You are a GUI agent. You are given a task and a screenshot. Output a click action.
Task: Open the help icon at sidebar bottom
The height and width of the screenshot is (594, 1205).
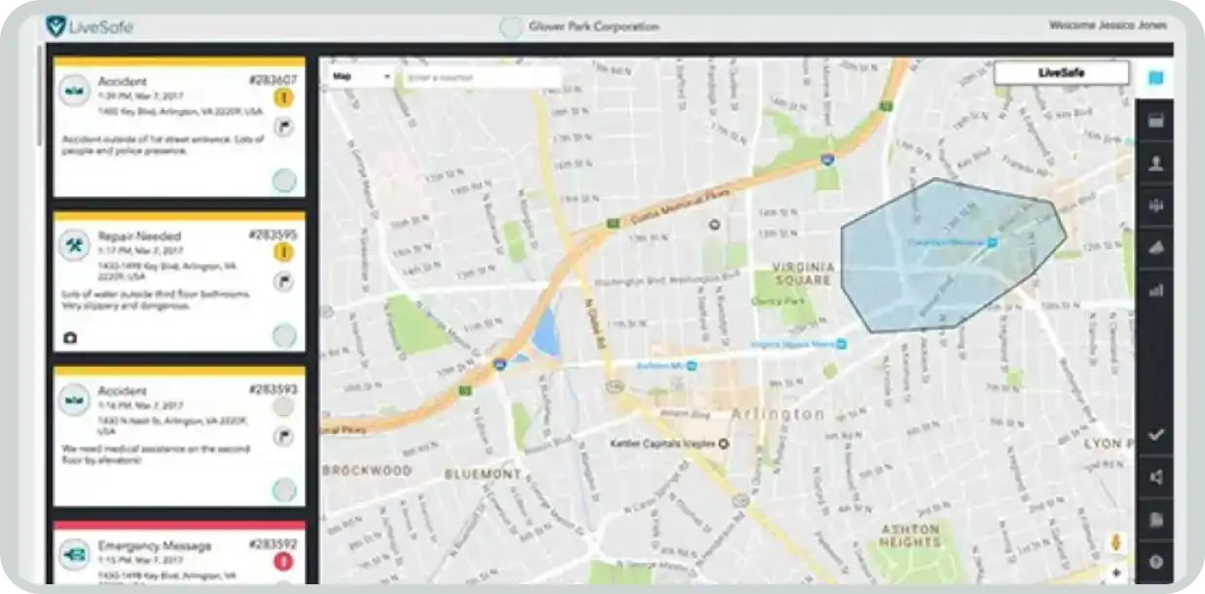pyautogui.click(x=1155, y=562)
